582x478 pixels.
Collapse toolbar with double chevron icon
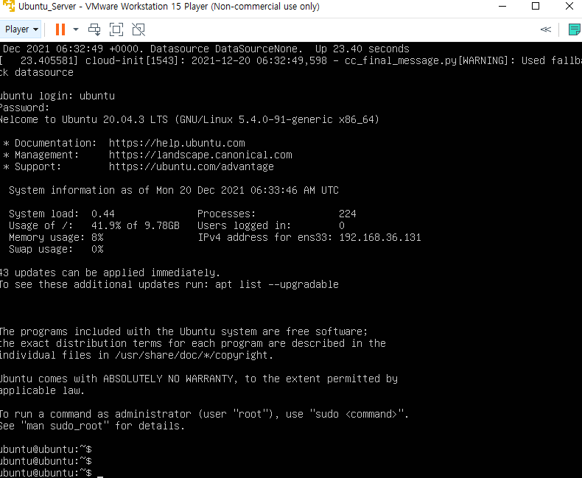pos(546,29)
